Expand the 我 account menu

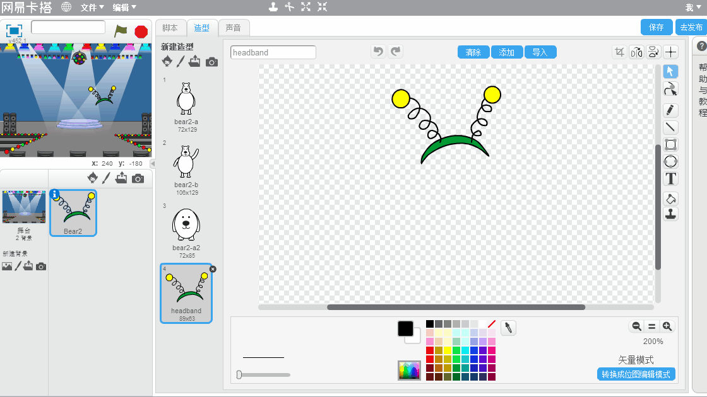pyautogui.click(x=692, y=8)
